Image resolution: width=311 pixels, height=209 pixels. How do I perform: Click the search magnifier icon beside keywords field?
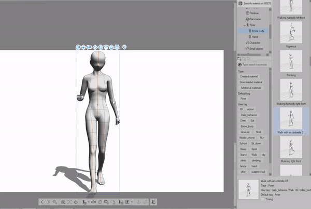point(239,65)
